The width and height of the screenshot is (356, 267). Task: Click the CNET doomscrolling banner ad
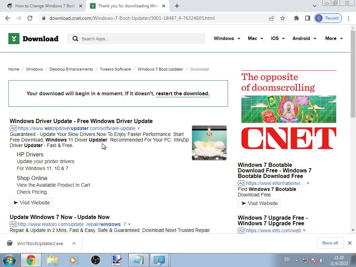pyautogui.click(x=289, y=110)
